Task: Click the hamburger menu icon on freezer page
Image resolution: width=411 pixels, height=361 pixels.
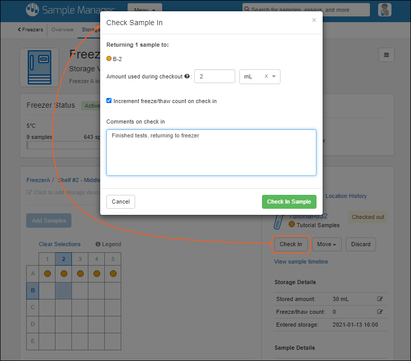Action: 386,55
